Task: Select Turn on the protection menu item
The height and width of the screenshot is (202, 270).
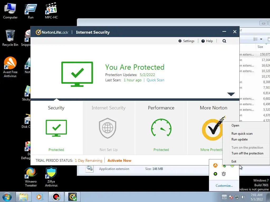Action: click(x=246, y=147)
